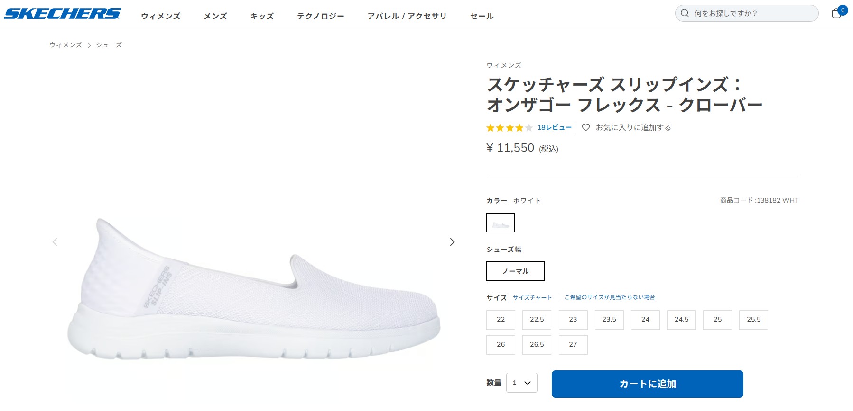This screenshot has width=853, height=411.
Task: Click the search magnifier icon
Action: [x=684, y=13]
